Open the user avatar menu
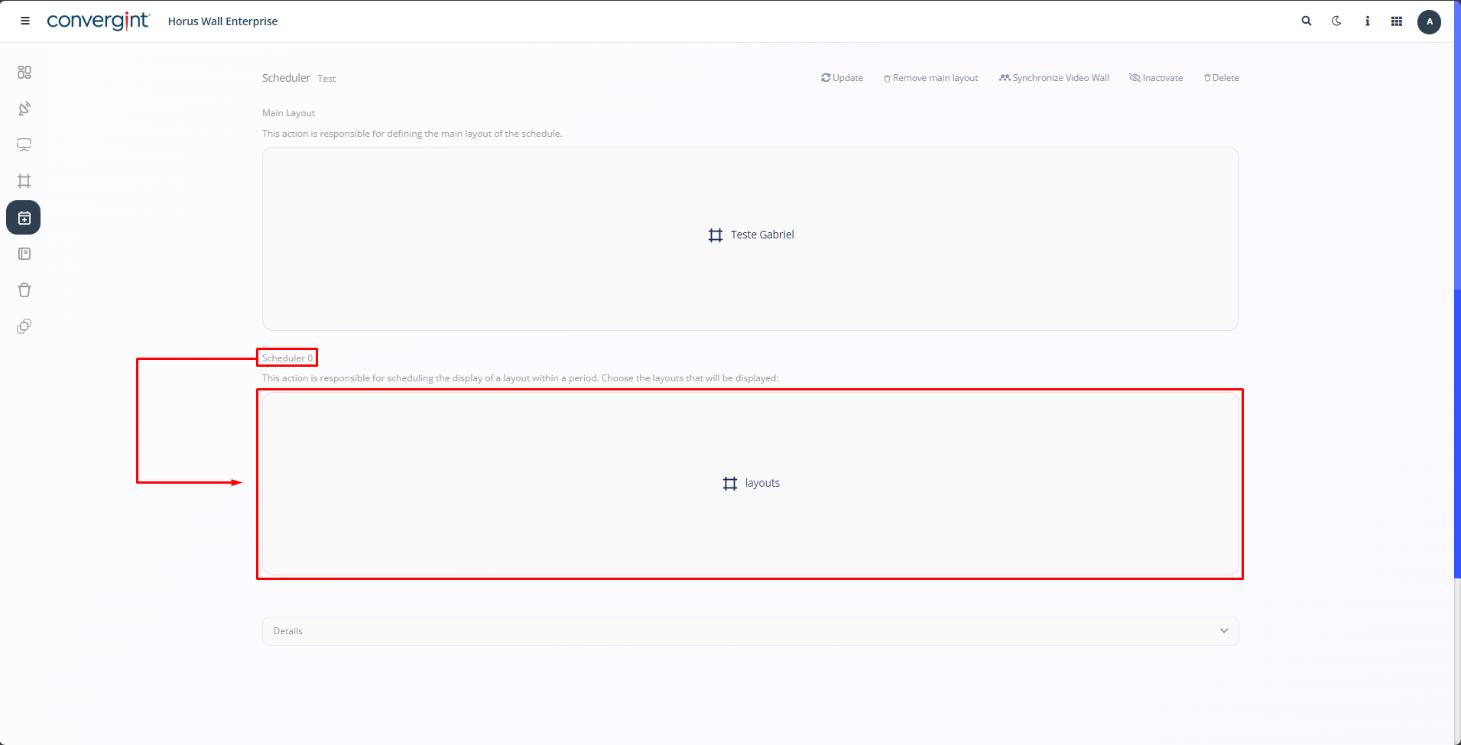The width and height of the screenshot is (1461, 745). click(x=1429, y=21)
